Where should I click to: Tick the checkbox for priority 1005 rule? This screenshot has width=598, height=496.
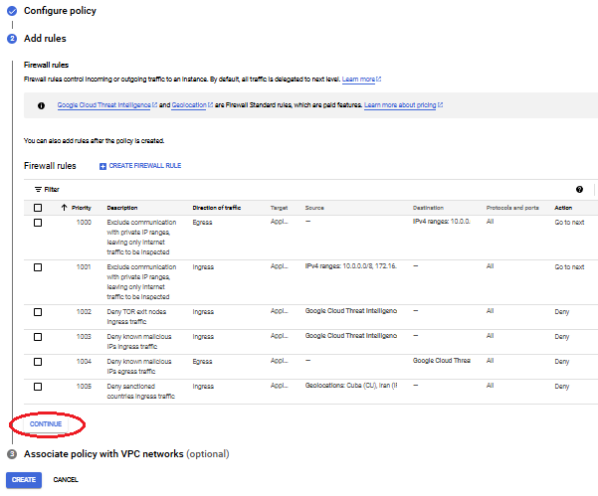[38, 386]
